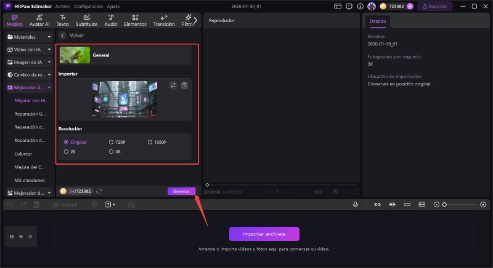Click the Play button in the player
This screenshot has width=493, height=268.
click(277, 192)
